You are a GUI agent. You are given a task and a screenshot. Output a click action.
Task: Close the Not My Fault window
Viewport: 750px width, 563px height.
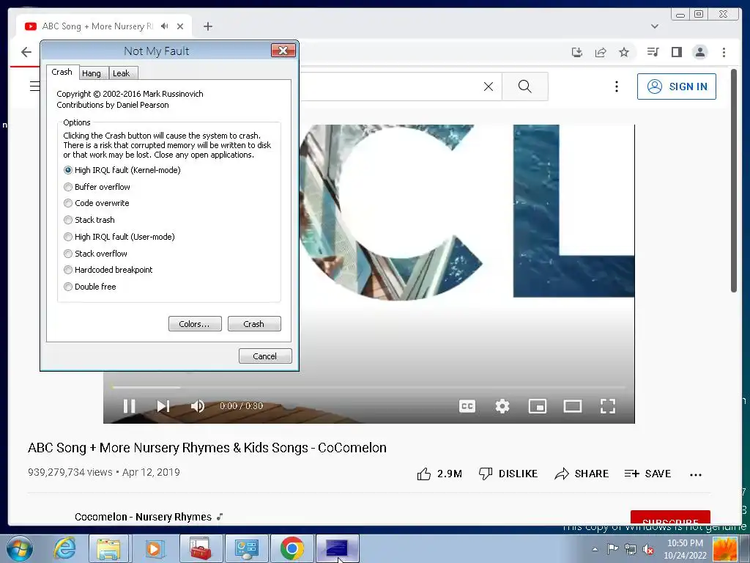(x=283, y=51)
